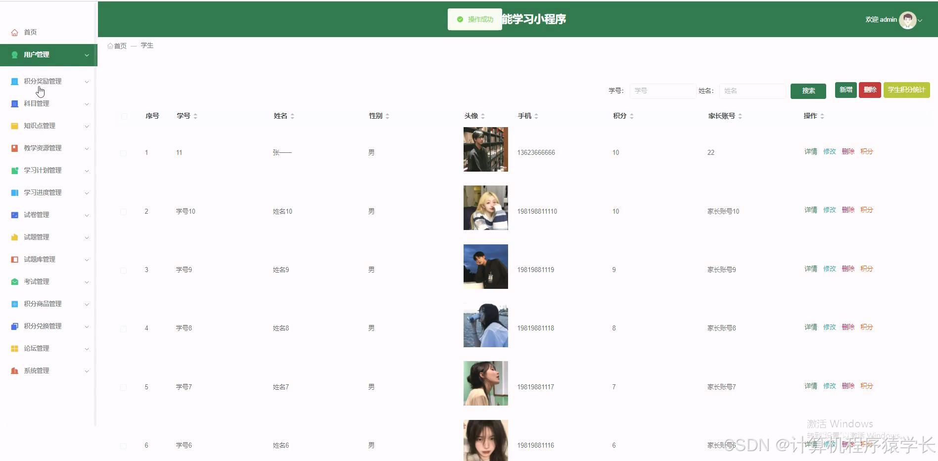
Task: Click the 积分奖励管理 sidebar icon
Action: click(15, 81)
